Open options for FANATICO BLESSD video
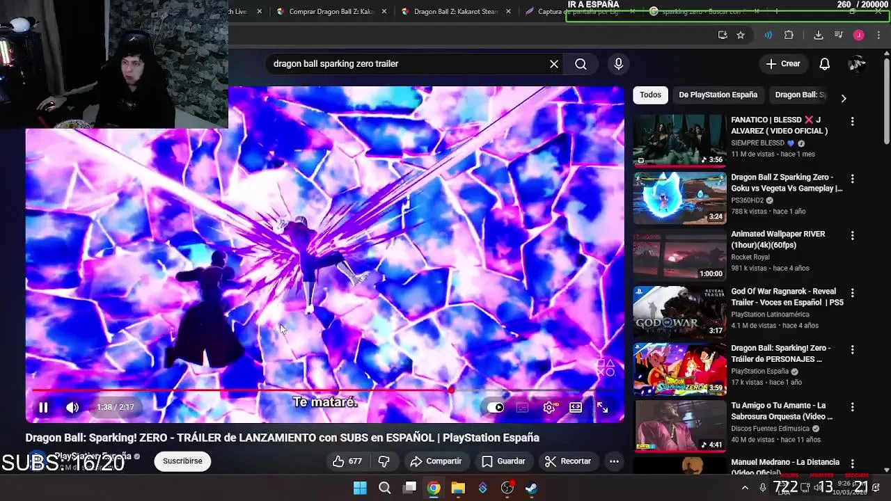This screenshot has height=501, width=891. point(852,122)
